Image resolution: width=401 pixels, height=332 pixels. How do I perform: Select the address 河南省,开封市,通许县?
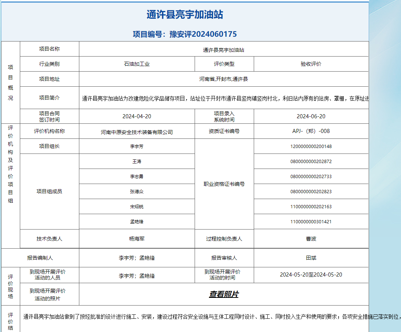pyautogui.click(x=224, y=79)
